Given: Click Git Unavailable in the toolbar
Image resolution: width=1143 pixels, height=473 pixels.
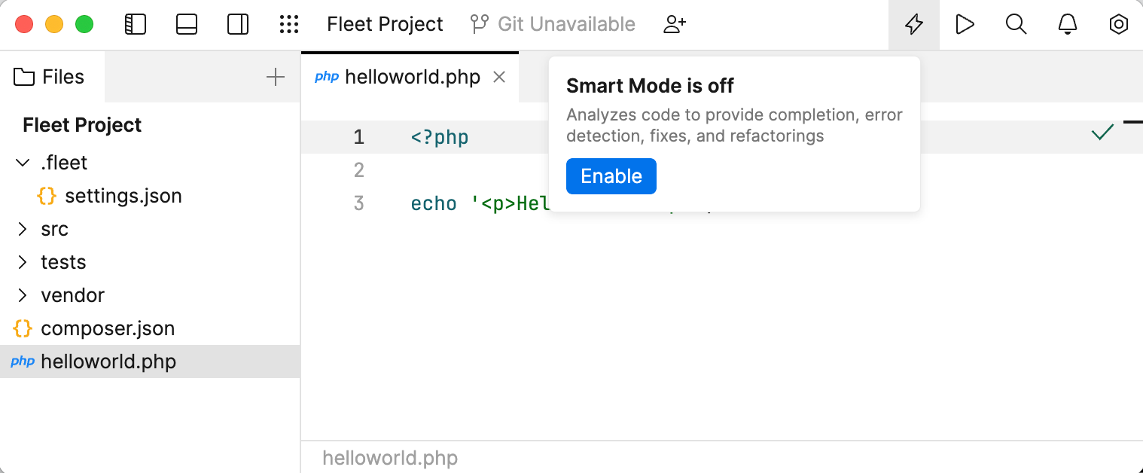Looking at the screenshot, I should click(553, 23).
